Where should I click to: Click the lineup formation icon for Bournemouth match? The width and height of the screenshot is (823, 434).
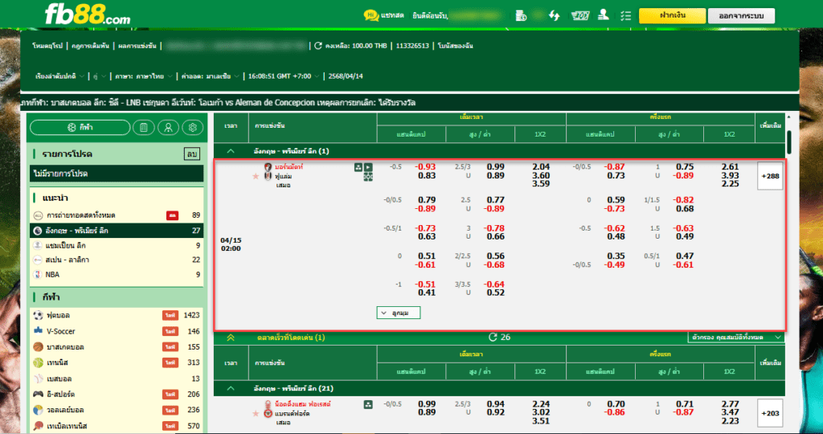click(368, 177)
